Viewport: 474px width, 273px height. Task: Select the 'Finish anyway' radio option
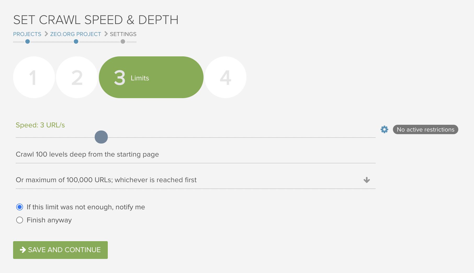(x=20, y=220)
